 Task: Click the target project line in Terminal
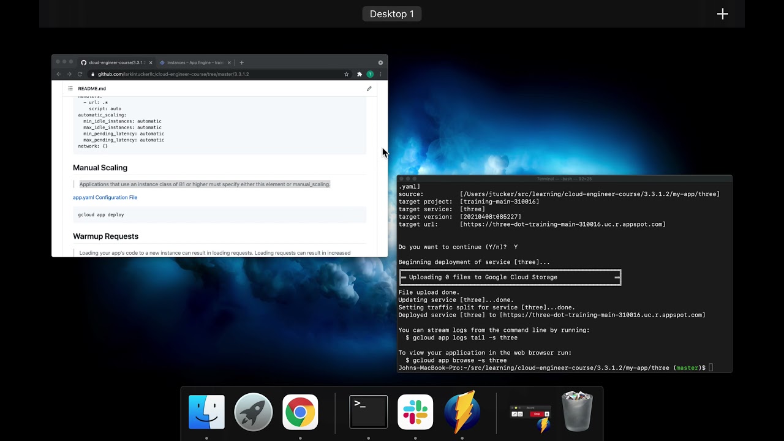(x=469, y=202)
